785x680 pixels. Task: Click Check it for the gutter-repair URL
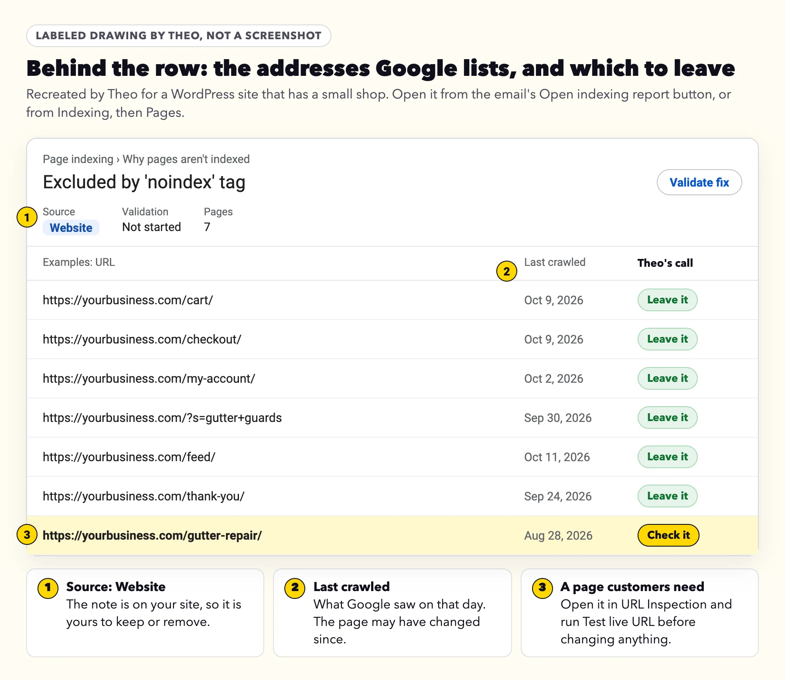(x=668, y=535)
